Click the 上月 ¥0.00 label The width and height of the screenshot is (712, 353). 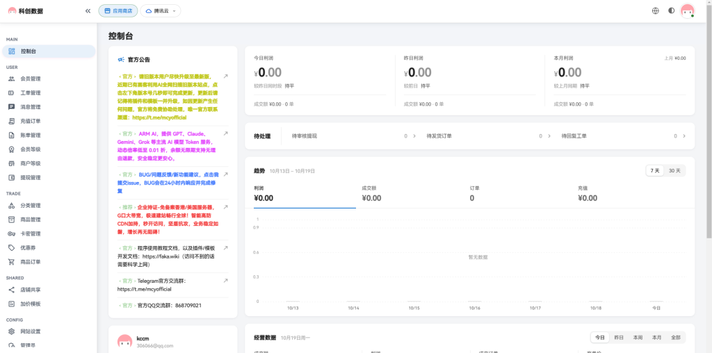click(x=674, y=58)
